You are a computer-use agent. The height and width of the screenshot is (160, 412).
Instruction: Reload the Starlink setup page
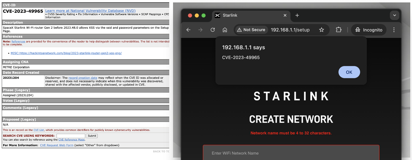(x=213, y=30)
